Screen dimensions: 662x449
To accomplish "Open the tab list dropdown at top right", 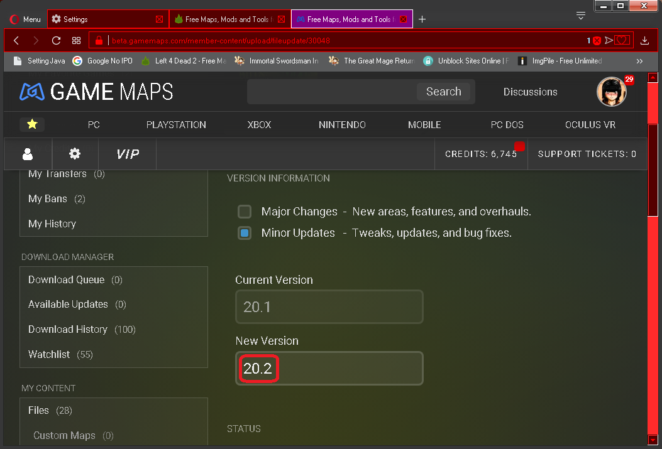I will [x=580, y=15].
